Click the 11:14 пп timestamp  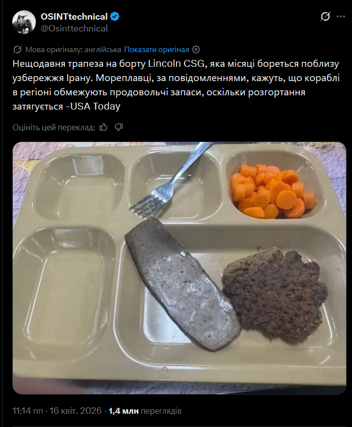(28, 411)
